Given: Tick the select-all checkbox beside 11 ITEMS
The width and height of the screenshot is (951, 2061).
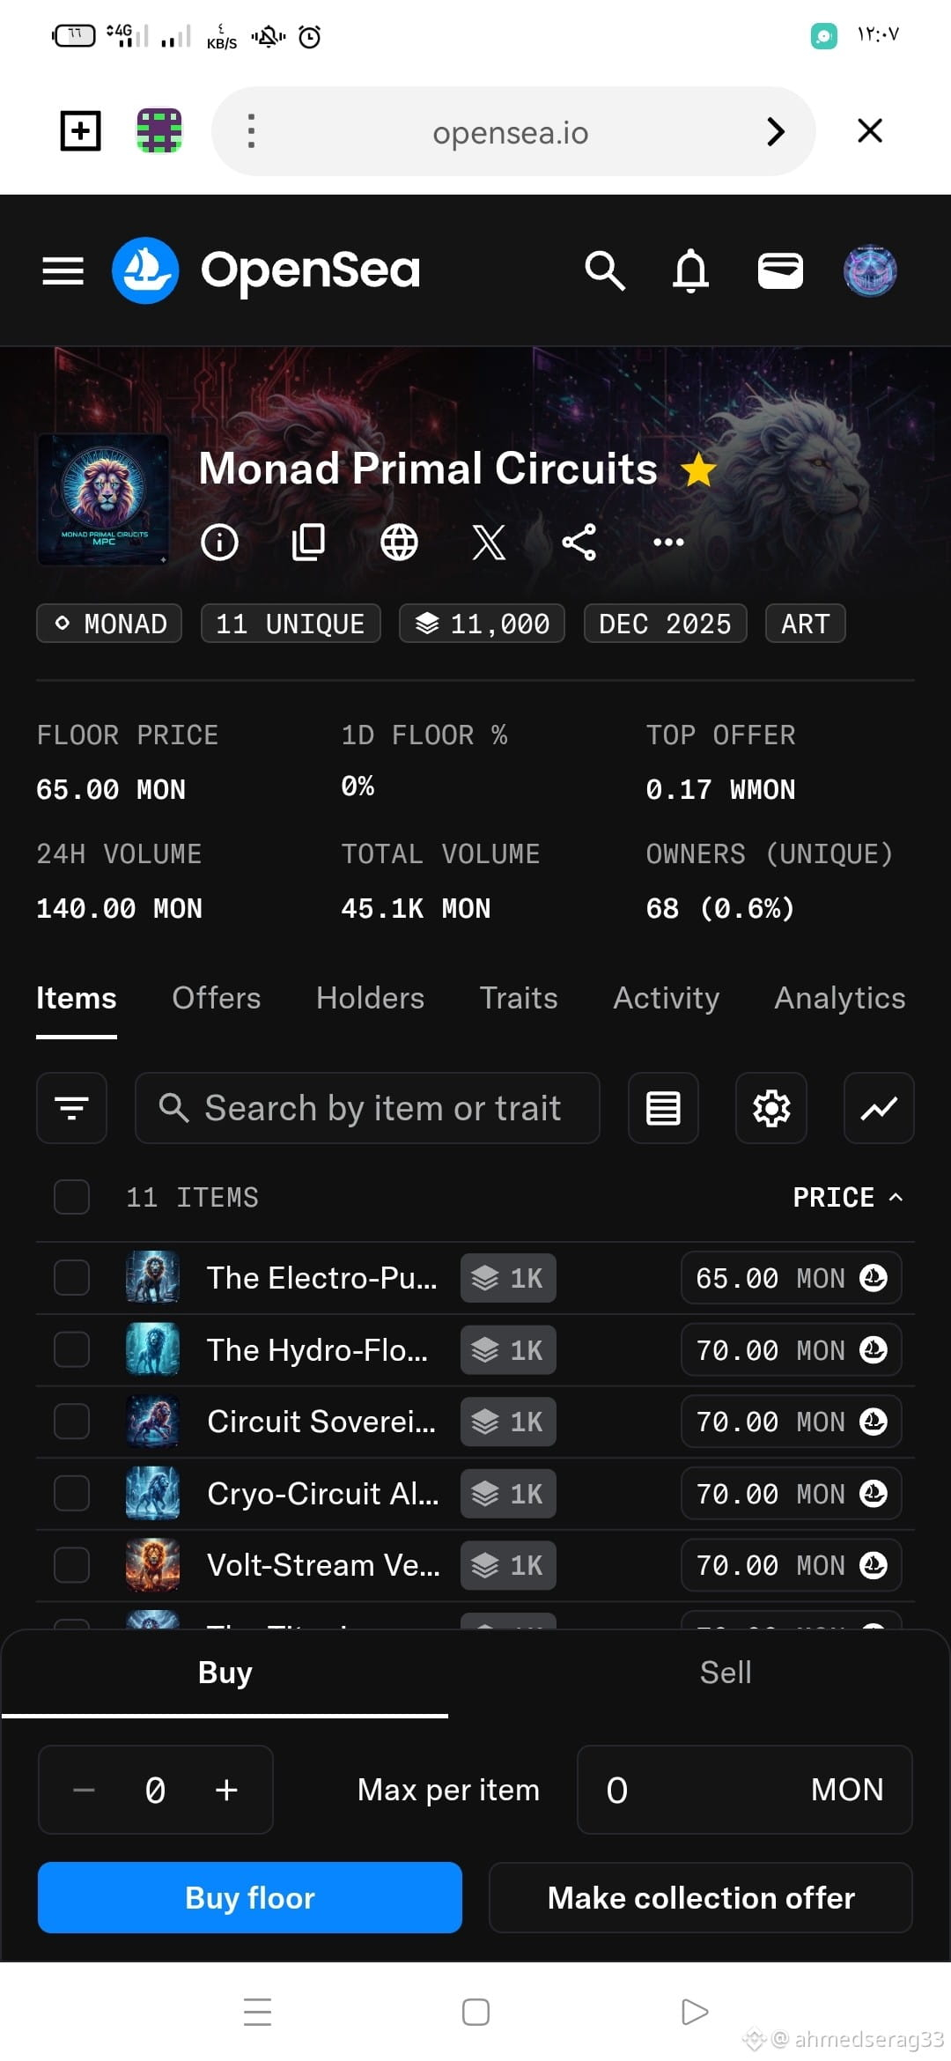Looking at the screenshot, I should pyautogui.click(x=71, y=1197).
